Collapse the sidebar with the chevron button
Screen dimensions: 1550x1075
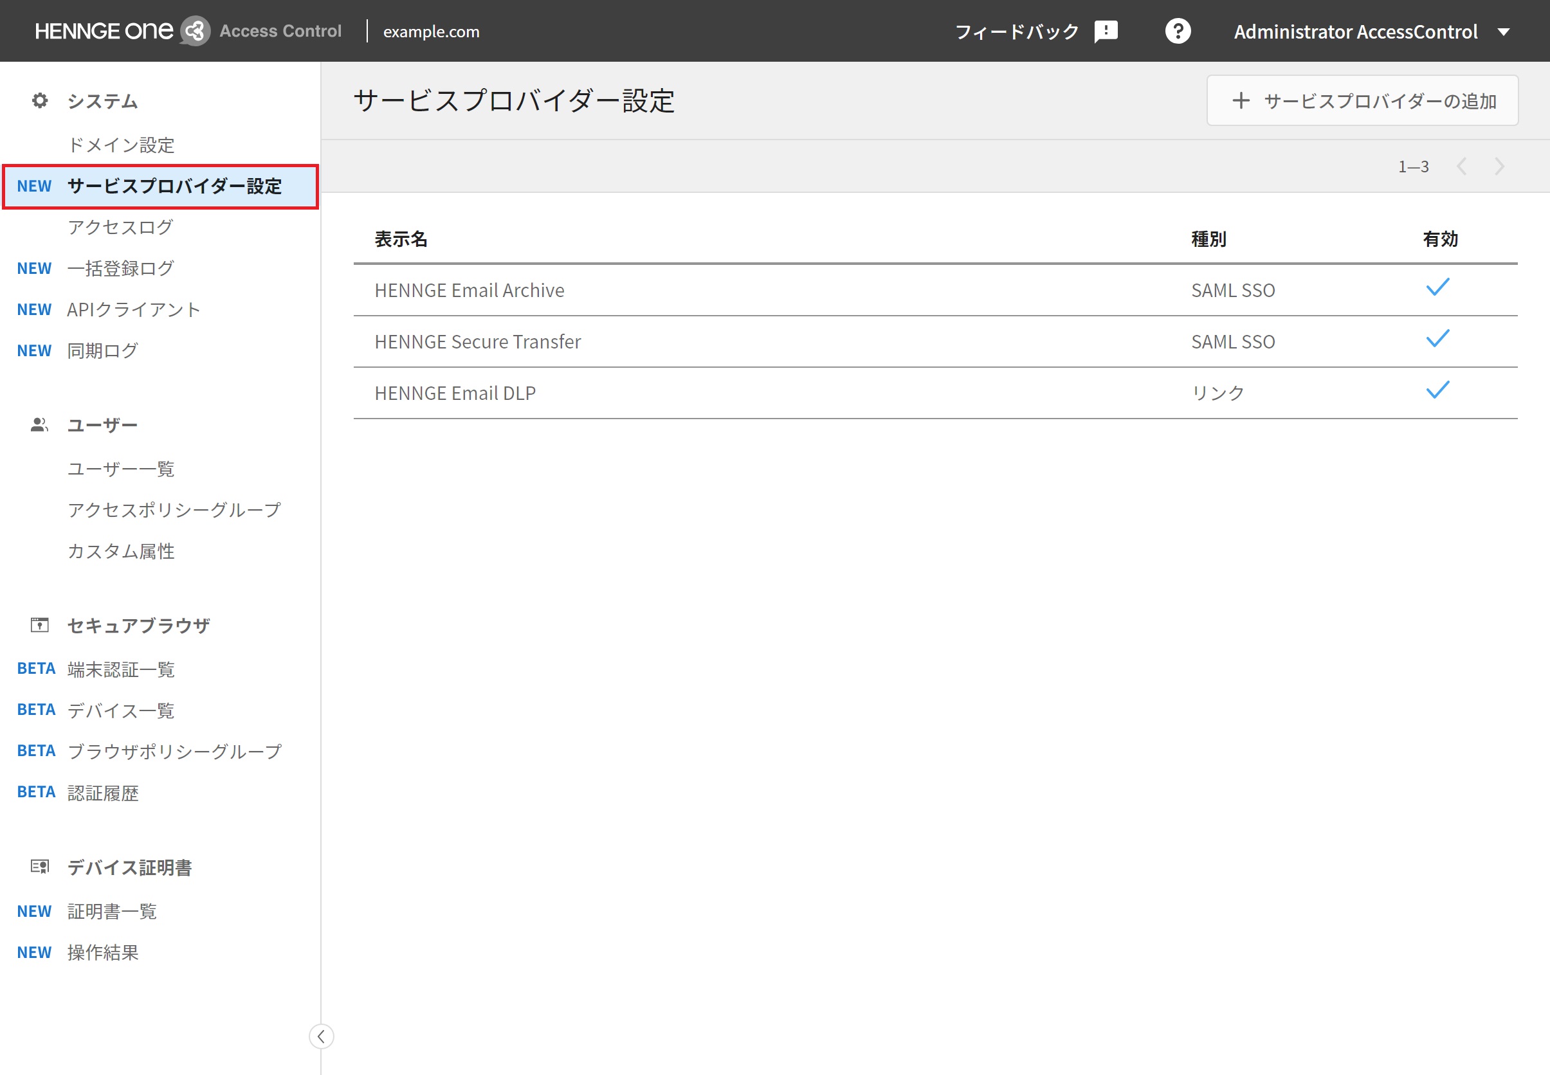[x=322, y=1036]
